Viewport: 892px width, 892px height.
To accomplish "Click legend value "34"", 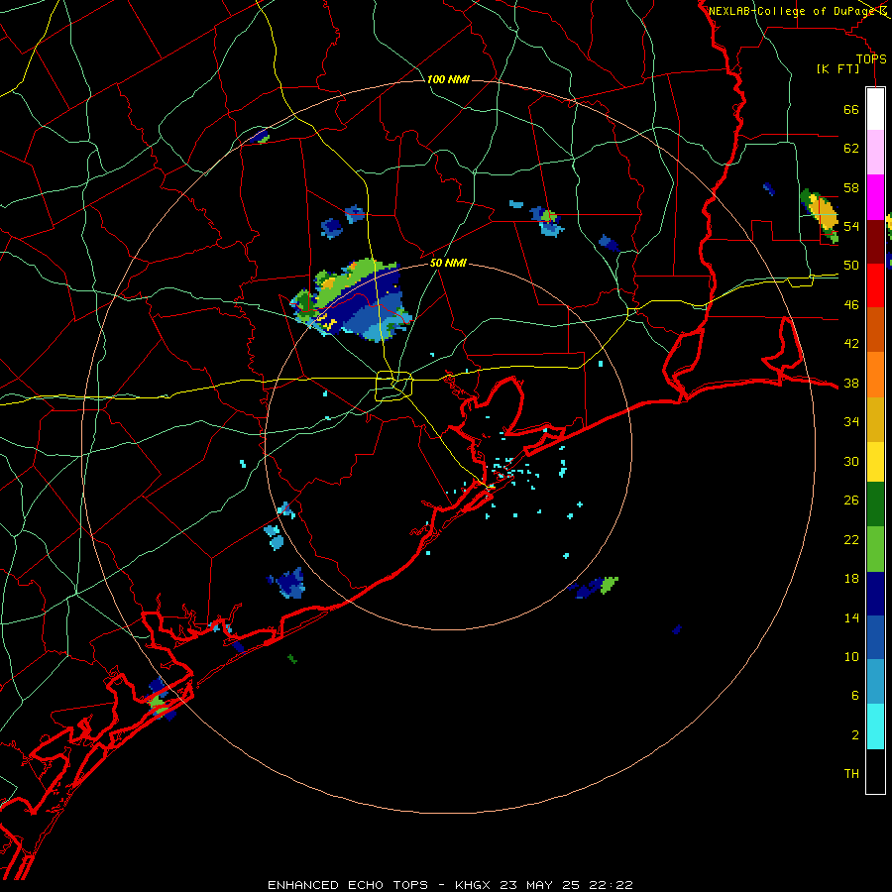I will pyautogui.click(x=851, y=422).
